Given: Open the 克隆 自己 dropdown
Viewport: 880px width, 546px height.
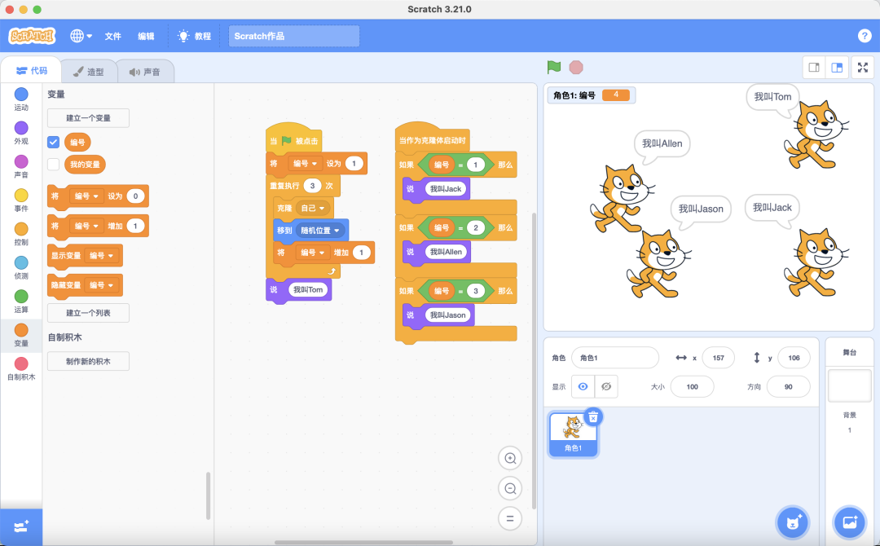Looking at the screenshot, I should [x=312, y=208].
